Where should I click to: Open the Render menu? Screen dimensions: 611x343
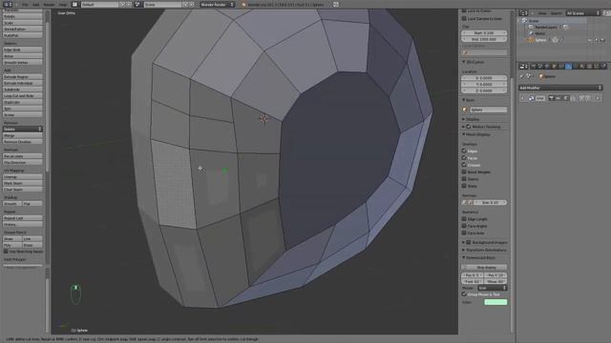click(x=49, y=4)
